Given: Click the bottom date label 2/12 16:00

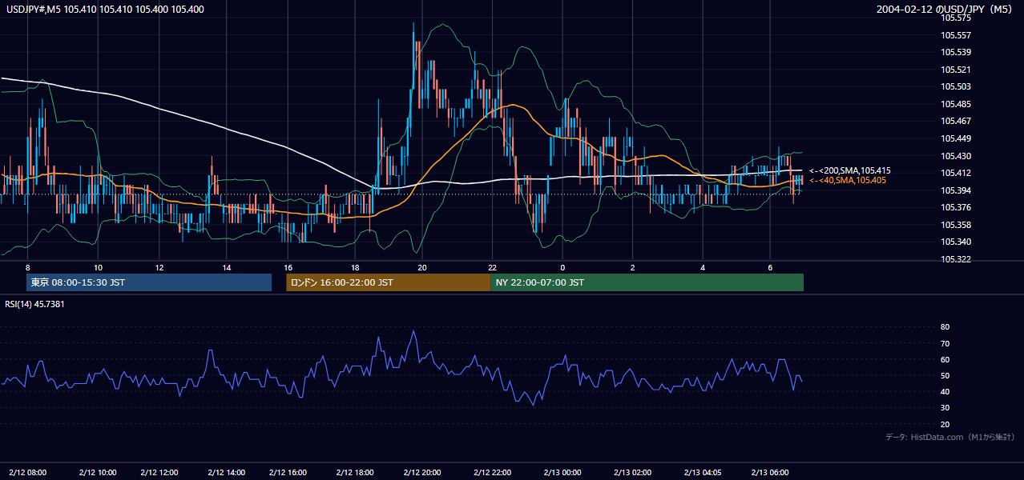Looking at the screenshot, I should (x=288, y=472).
